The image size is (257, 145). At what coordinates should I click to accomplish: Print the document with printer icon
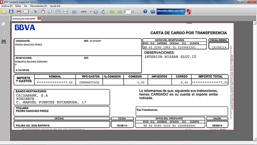point(19,12)
